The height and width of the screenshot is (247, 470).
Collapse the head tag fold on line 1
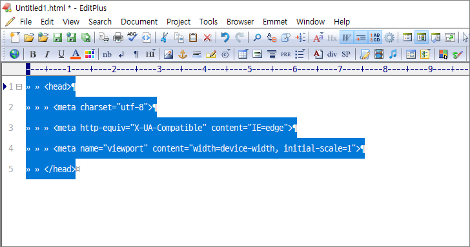coord(19,87)
